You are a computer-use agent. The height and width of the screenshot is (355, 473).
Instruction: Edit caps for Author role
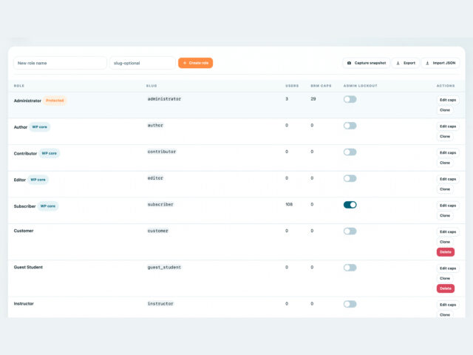[x=448, y=126]
